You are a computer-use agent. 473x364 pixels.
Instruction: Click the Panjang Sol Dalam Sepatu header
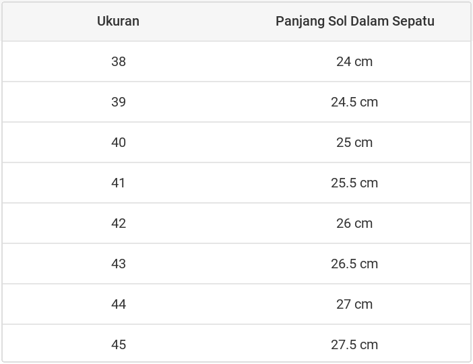(354, 21)
